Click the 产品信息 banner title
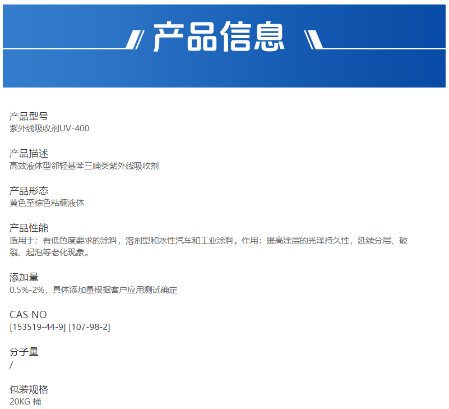This screenshot has height=409, width=449. tap(219, 38)
